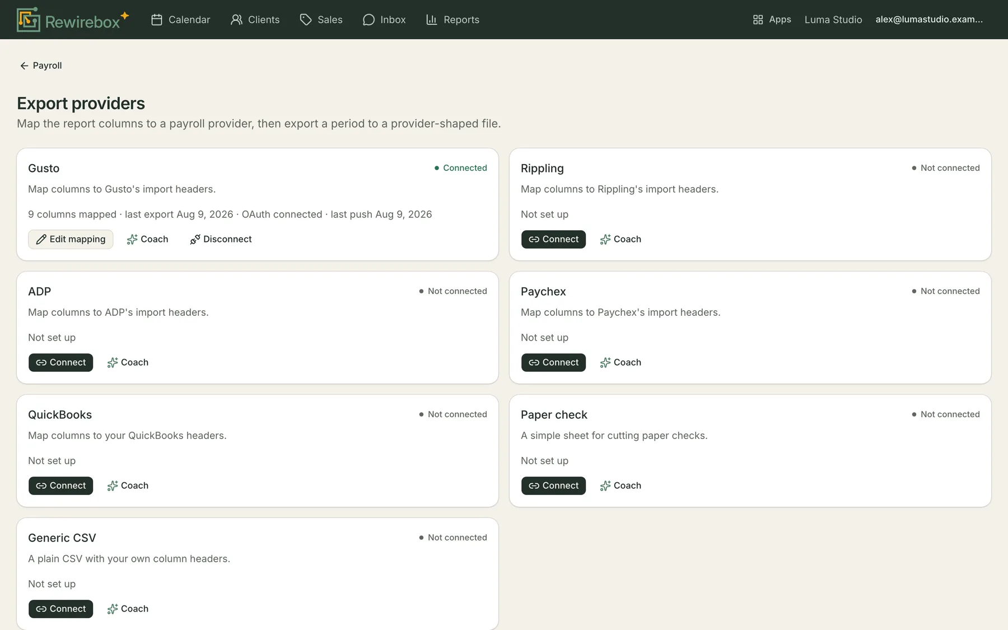Open the Reports nav item
The image size is (1008, 630).
tap(453, 20)
